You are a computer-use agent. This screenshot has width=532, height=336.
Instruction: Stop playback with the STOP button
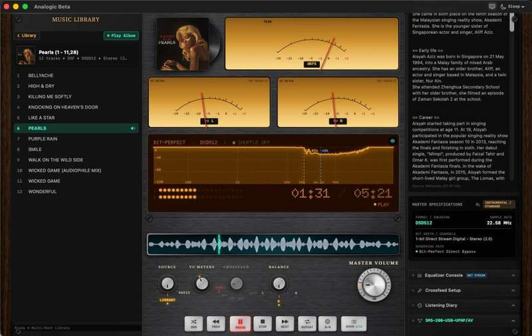pos(263,323)
